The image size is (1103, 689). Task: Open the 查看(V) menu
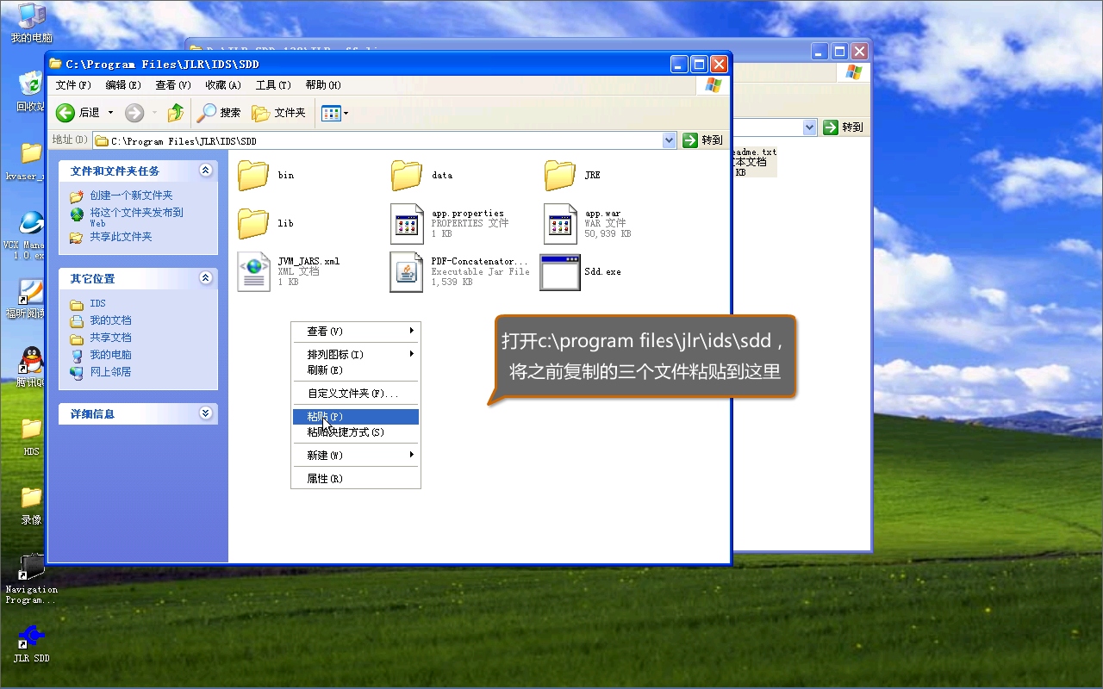click(x=173, y=85)
